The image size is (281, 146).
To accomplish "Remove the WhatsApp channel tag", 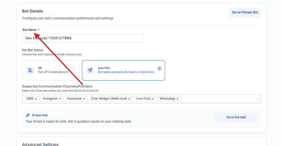I will (x=178, y=99).
